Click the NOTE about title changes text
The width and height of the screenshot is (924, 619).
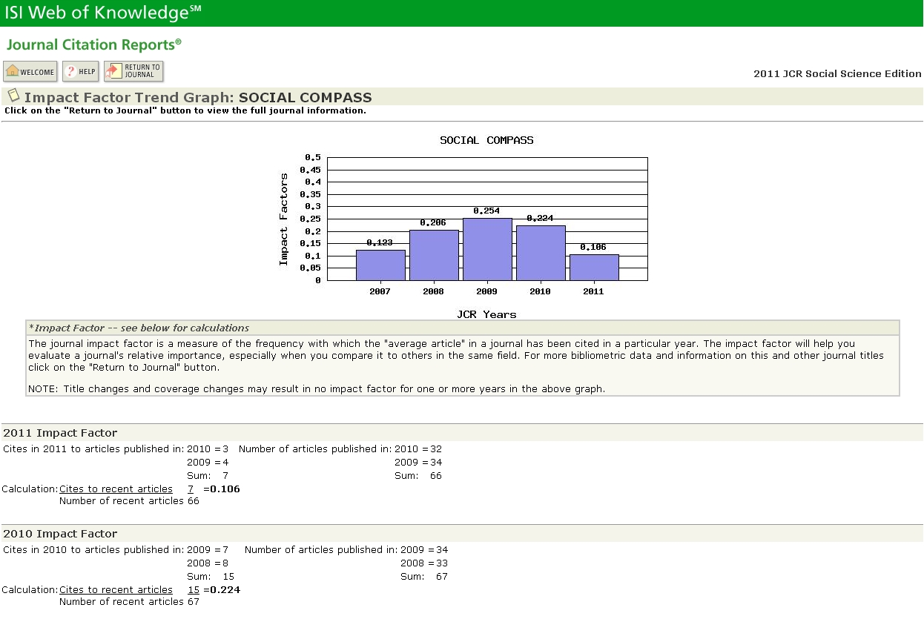pos(317,388)
